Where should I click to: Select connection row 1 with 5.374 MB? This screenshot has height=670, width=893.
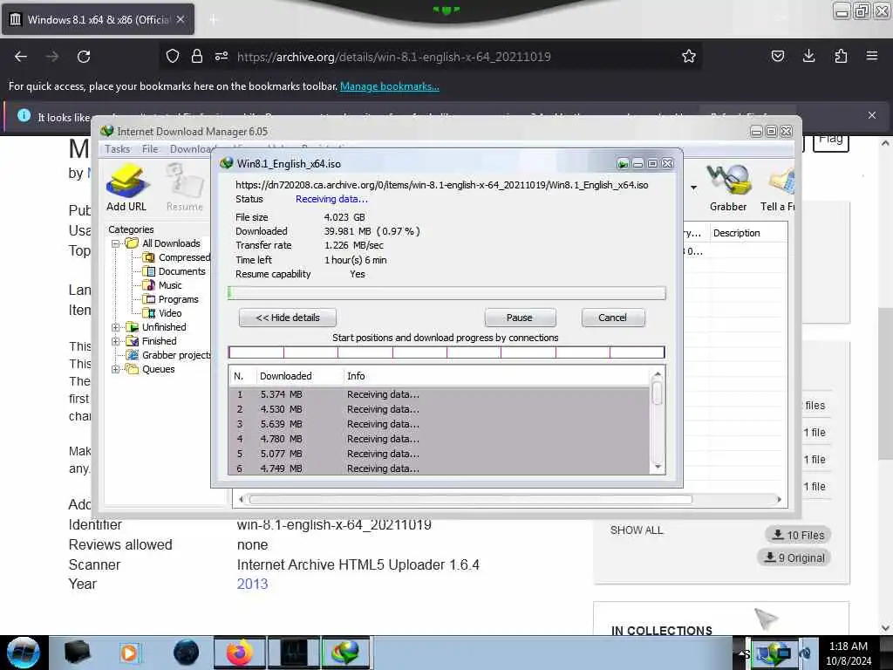pyautogui.click(x=440, y=394)
